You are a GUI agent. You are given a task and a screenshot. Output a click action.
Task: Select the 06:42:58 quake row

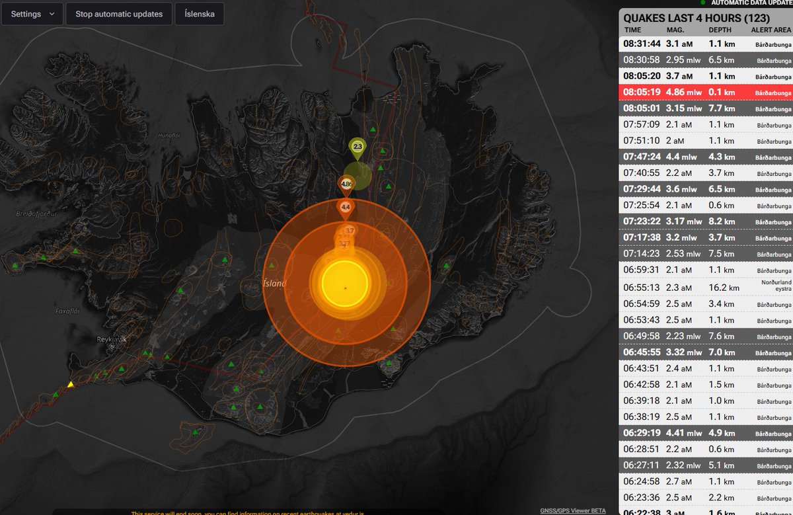coord(705,385)
